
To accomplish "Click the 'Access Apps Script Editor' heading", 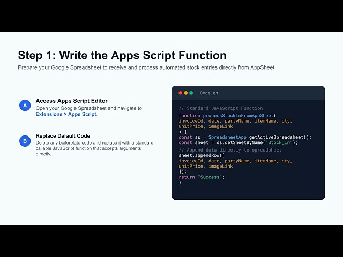I will [71, 101].
